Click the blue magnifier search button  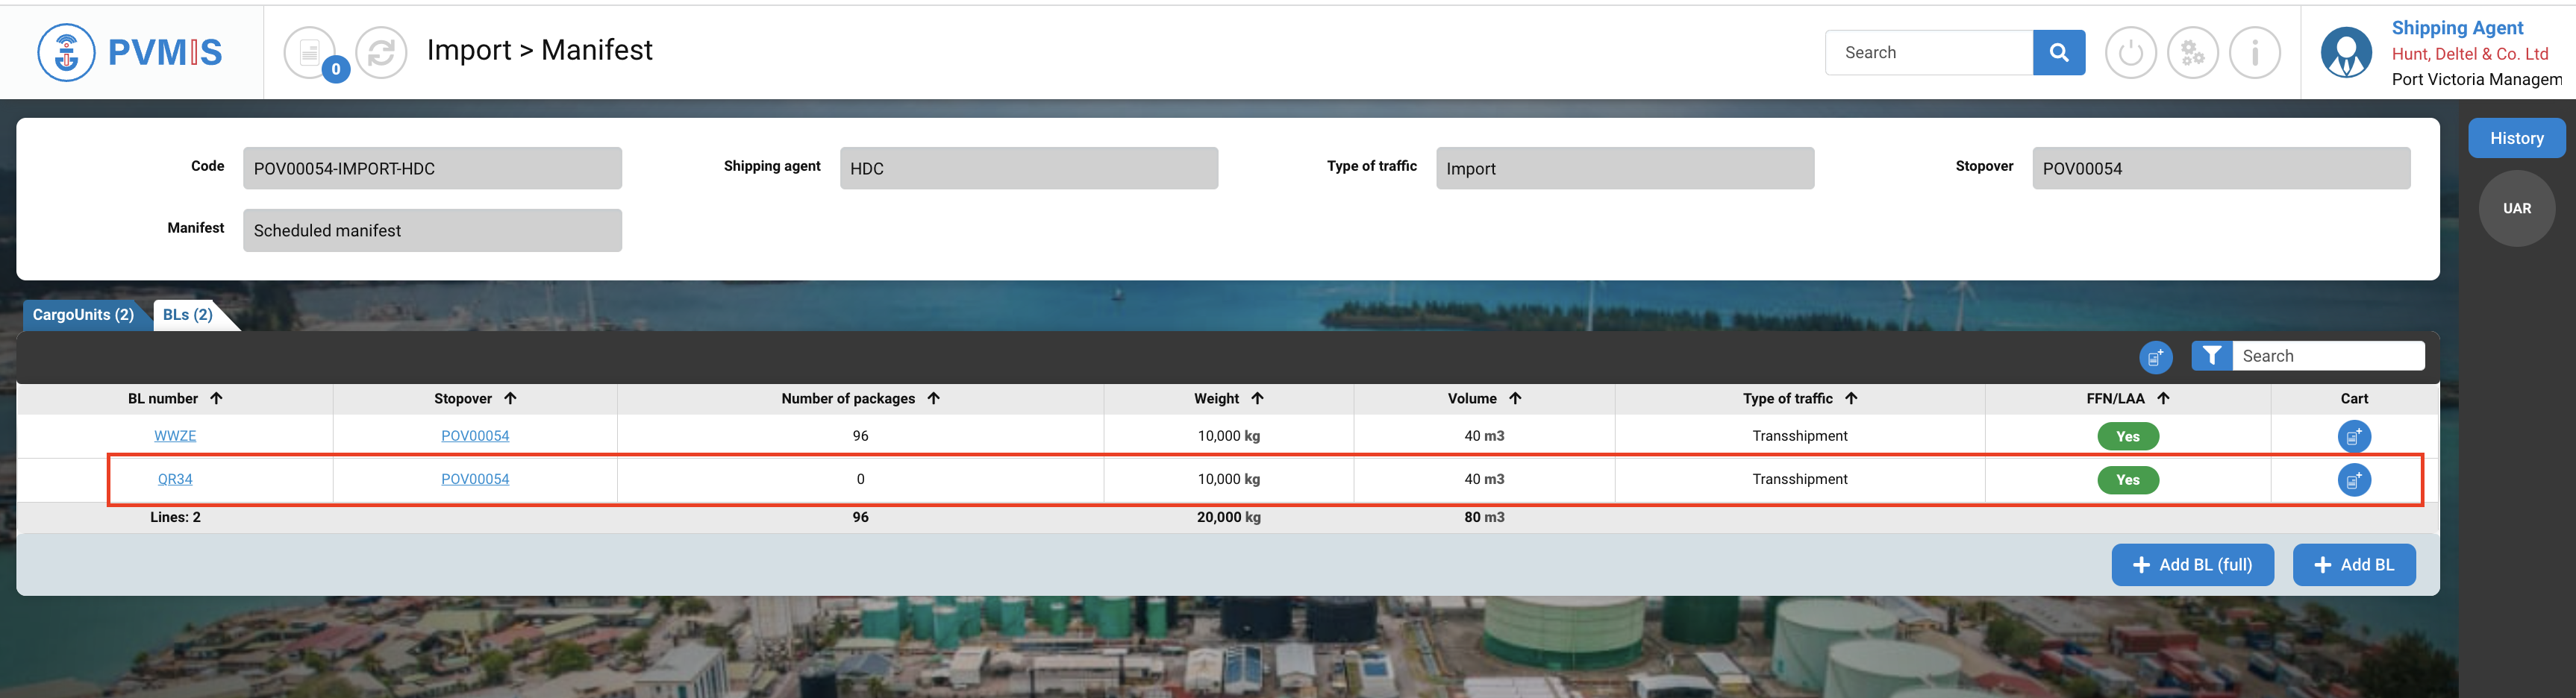click(2058, 52)
